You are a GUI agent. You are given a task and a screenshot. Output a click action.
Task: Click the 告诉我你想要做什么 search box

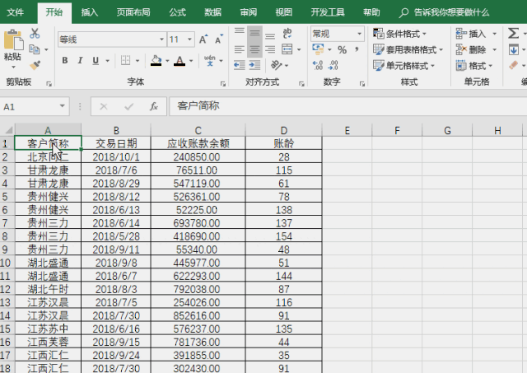445,12
